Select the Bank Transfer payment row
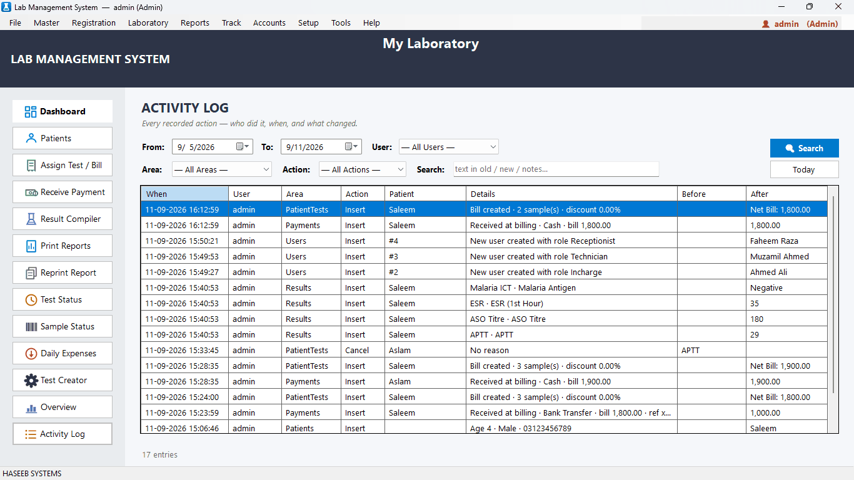 (x=484, y=412)
